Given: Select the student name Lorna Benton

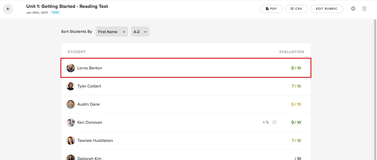Looking at the screenshot, I should tap(90, 68).
